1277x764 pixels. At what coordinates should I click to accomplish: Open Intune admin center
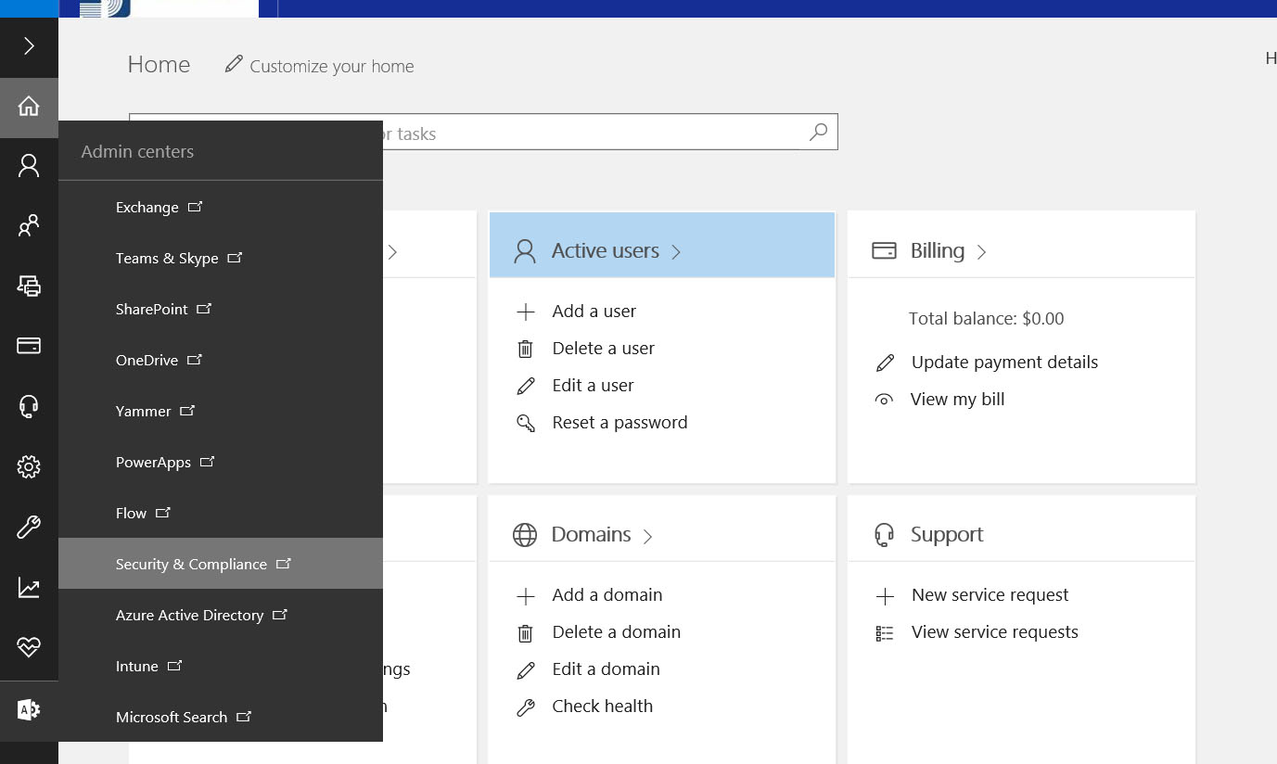[221, 666]
